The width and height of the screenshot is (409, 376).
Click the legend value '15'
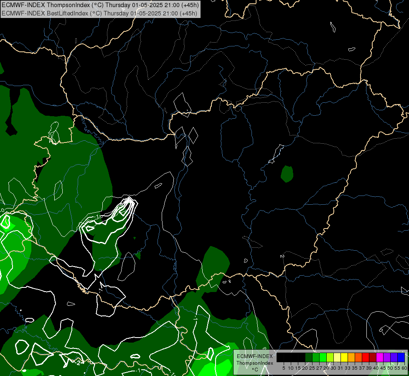pyautogui.click(x=297, y=368)
